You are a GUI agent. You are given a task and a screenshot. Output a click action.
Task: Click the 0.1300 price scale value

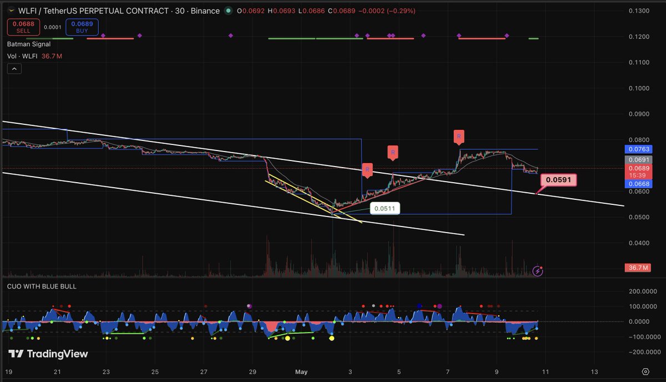[640, 11]
